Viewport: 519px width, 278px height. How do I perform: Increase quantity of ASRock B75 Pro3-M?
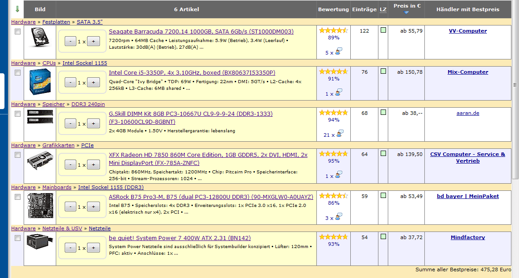[x=94, y=207]
